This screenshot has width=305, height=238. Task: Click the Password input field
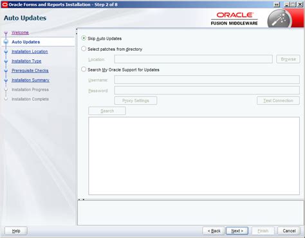(207, 90)
